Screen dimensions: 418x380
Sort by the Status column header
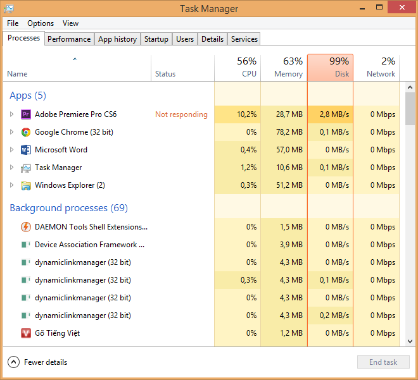point(182,68)
